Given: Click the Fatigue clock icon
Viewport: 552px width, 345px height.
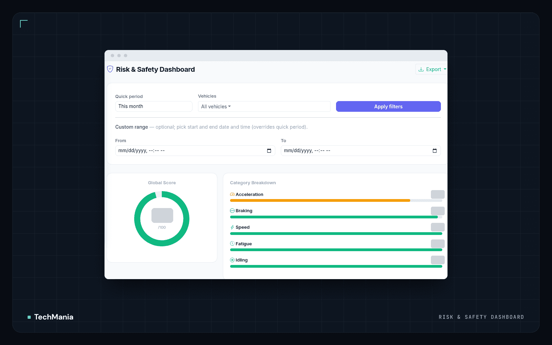Looking at the screenshot, I should point(232,244).
